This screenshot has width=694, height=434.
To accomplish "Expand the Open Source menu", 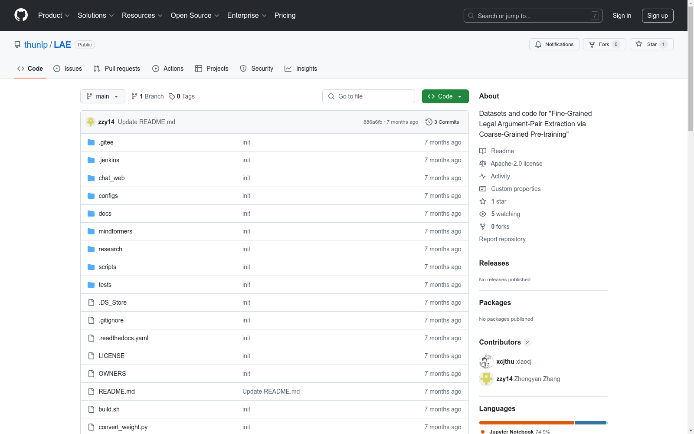I will point(195,15).
